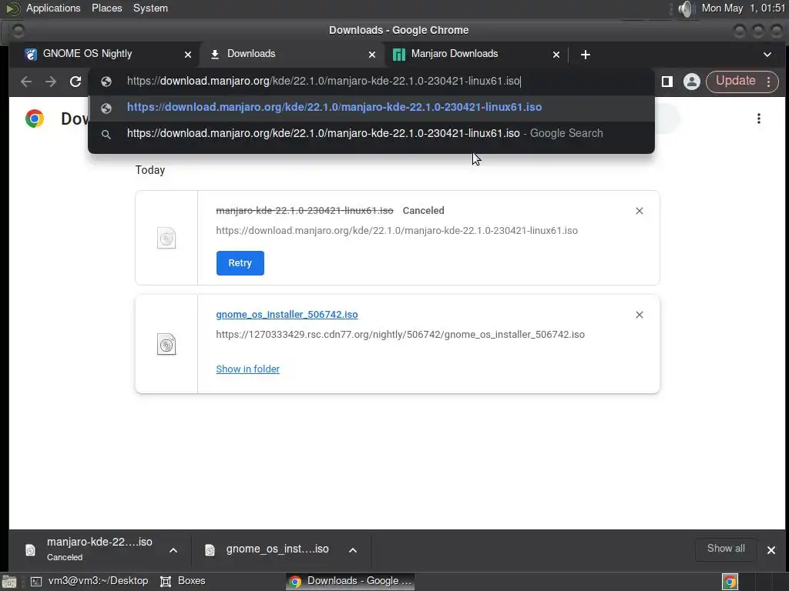The height and width of the screenshot is (591, 789).
Task: Close the Downloads tab
Action: (372, 55)
